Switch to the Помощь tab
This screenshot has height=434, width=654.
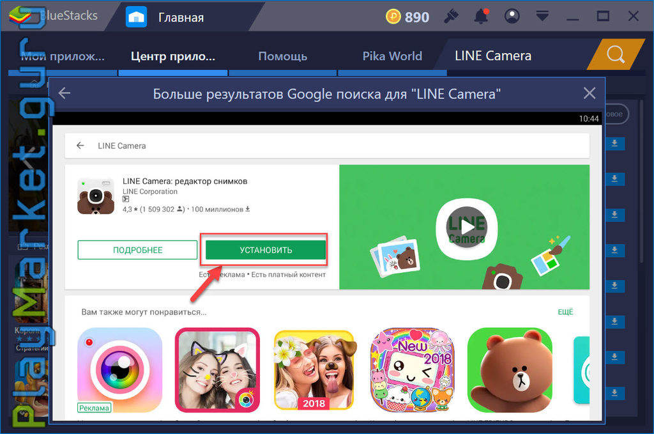tap(282, 56)
